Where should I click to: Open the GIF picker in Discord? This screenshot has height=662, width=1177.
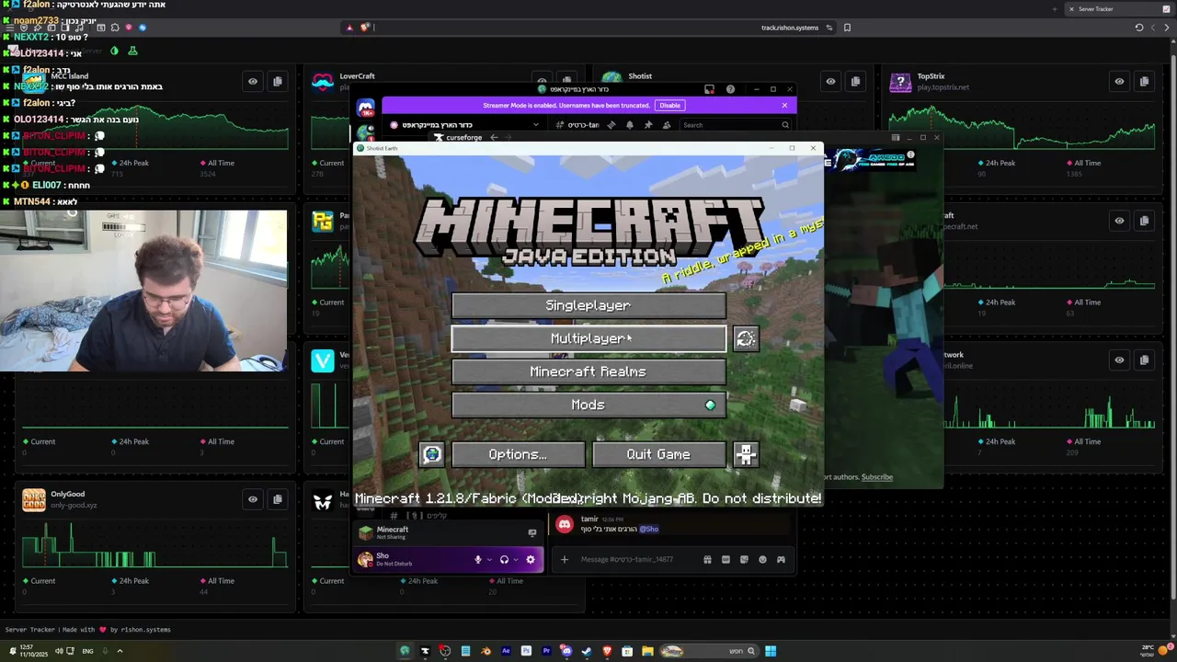tap(726, 559)
